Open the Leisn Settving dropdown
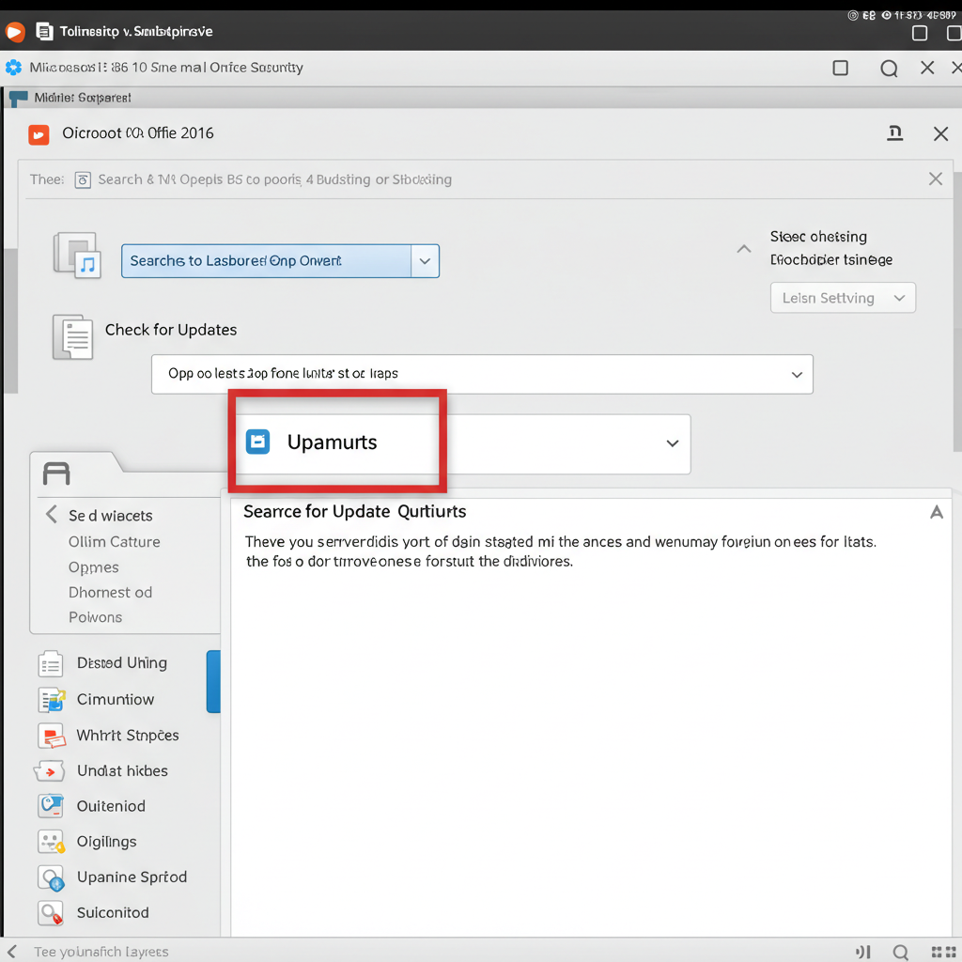This screenshot has width=962, height=962. pos(843,298)
